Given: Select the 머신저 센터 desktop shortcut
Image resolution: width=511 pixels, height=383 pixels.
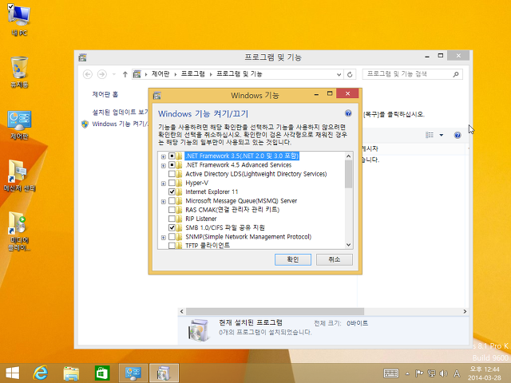Looking at the screenshot, I should tap(19, 176).
